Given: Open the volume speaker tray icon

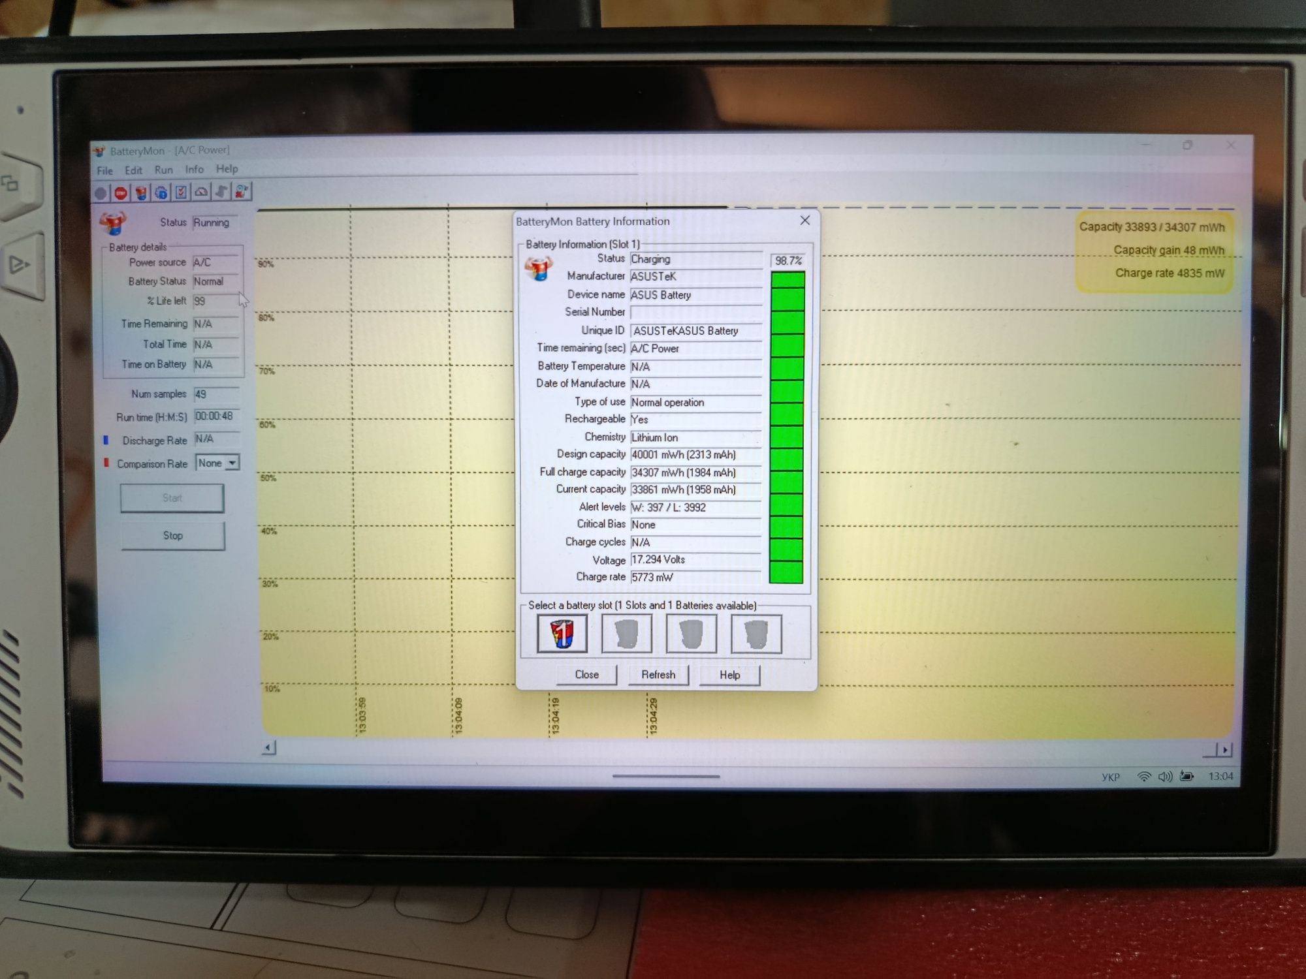Looking at the screenshot, I should point(1165,776).
